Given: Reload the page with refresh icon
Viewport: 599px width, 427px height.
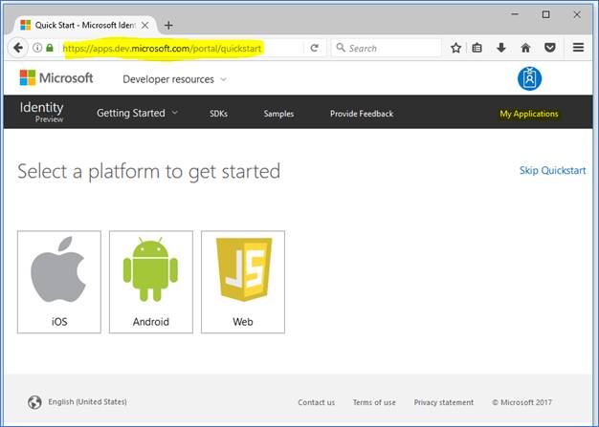Looking at the screenshot, I should (315, 48).
